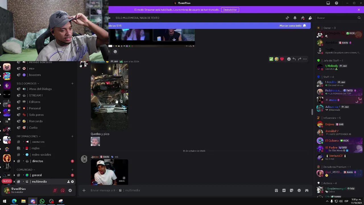Dismiss the Streamer mode banner
The width and height of the screenshot is (364, 205).
point(359,10)
